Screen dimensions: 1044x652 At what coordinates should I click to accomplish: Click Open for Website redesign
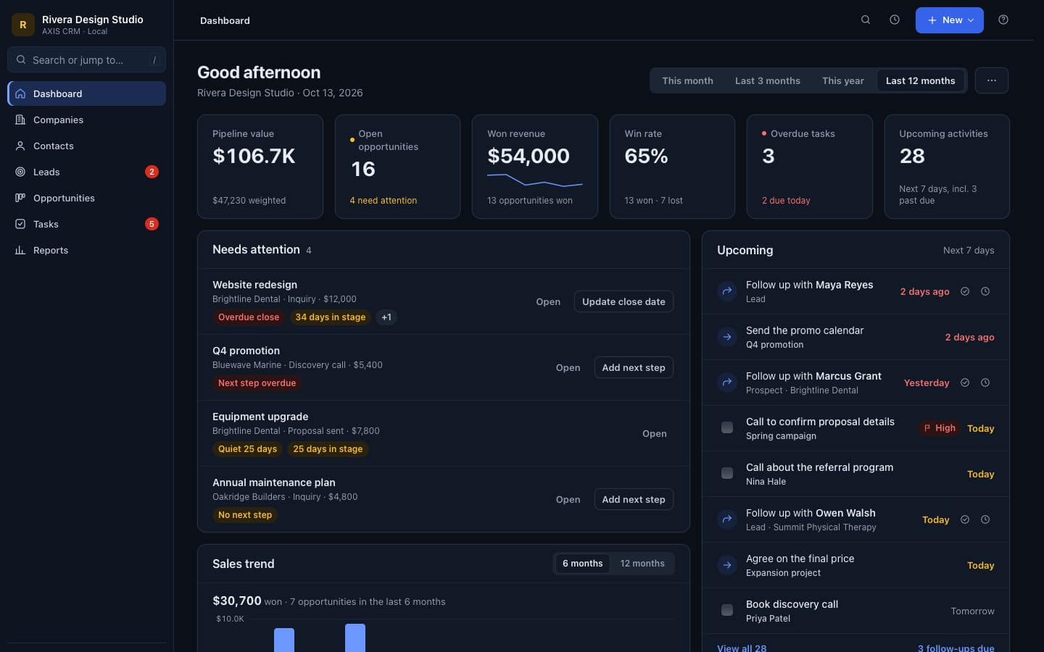pos(548,301)
